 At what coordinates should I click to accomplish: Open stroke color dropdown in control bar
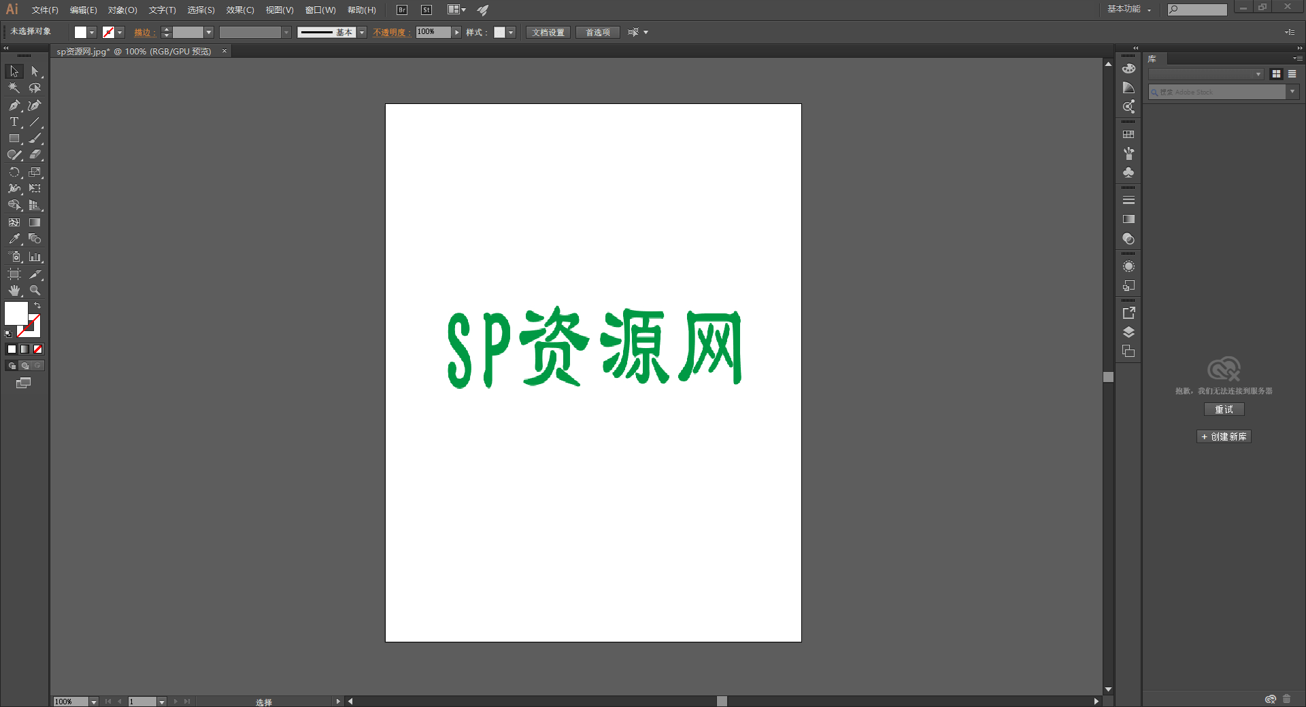tap(120, 33)
